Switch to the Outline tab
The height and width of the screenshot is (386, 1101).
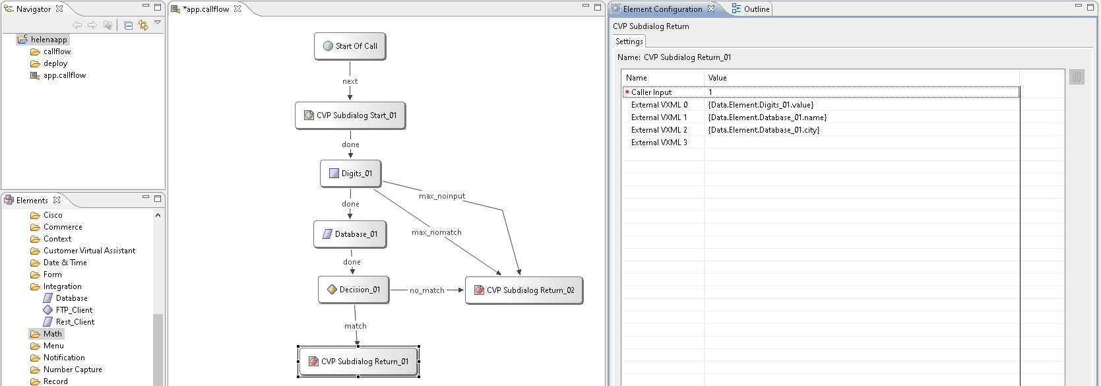point(751,9)
